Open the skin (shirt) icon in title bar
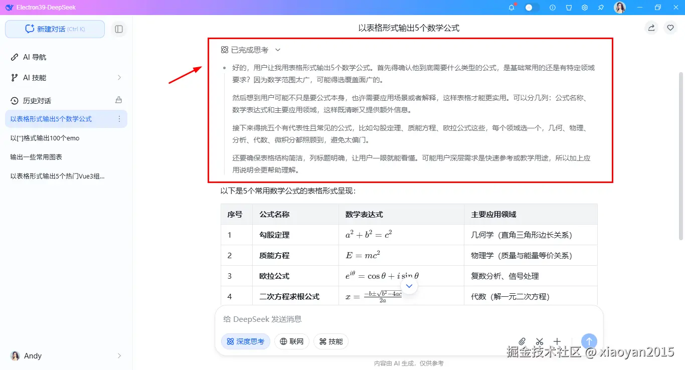685x370 pixels. 569,8
